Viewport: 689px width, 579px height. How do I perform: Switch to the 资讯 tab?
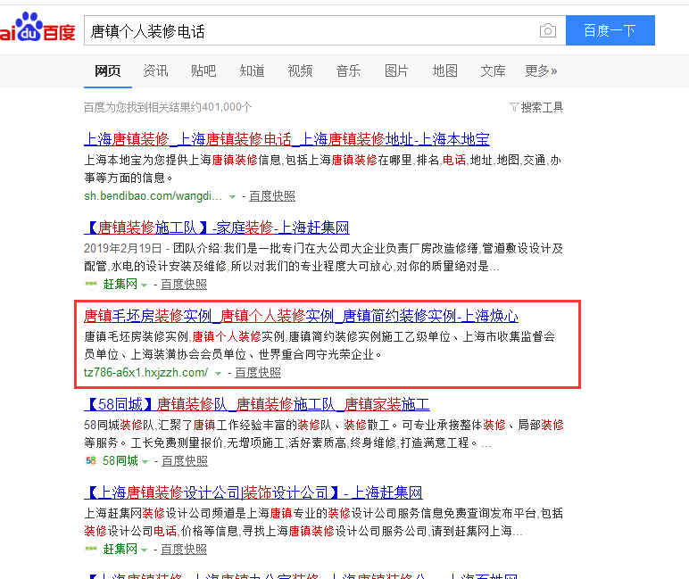tap(155, 70)
